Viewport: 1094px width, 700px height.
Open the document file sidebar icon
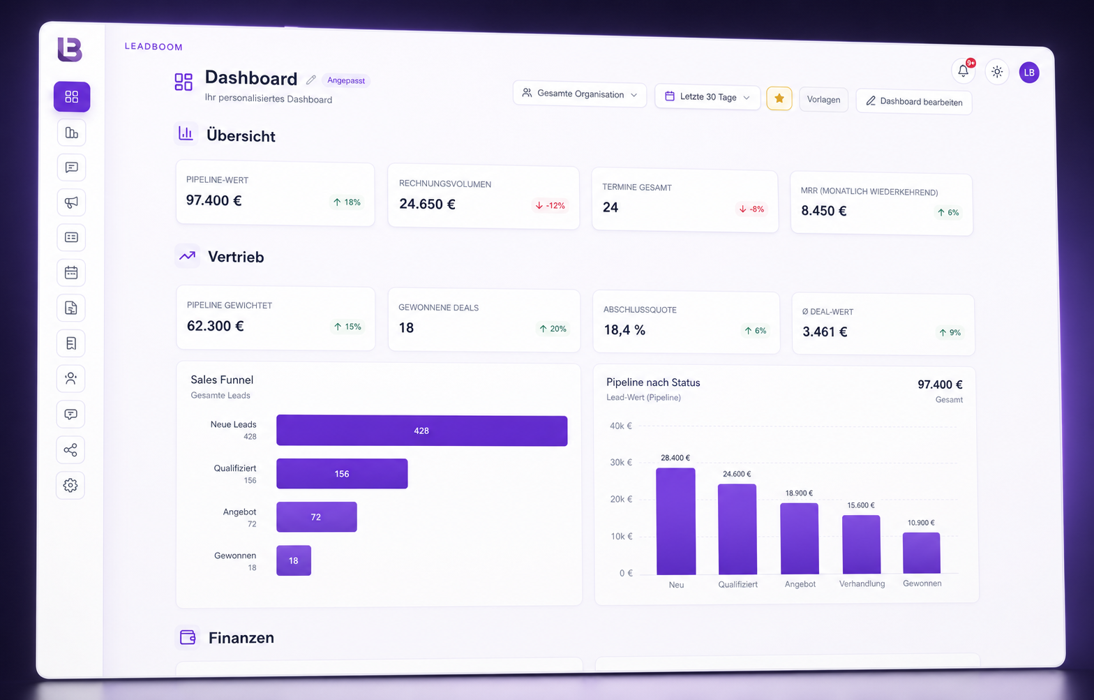(71, 308)
